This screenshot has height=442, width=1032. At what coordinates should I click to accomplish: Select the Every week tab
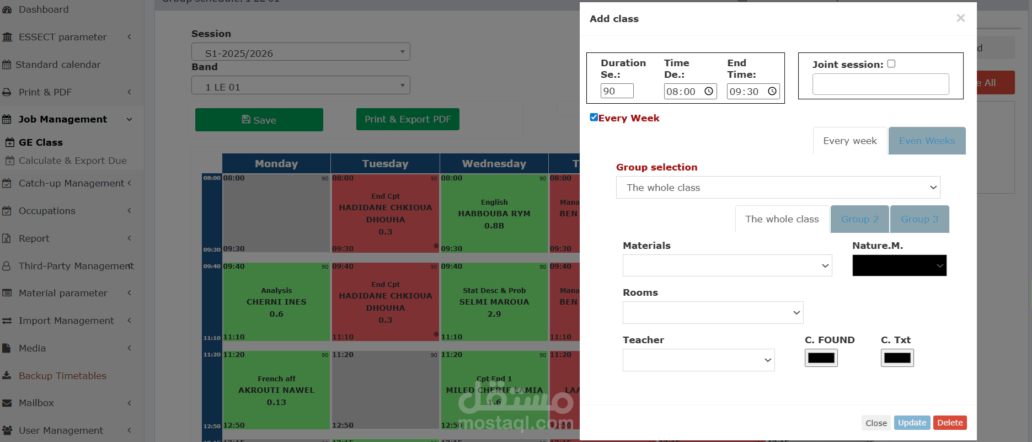click(x=850, y=141)
